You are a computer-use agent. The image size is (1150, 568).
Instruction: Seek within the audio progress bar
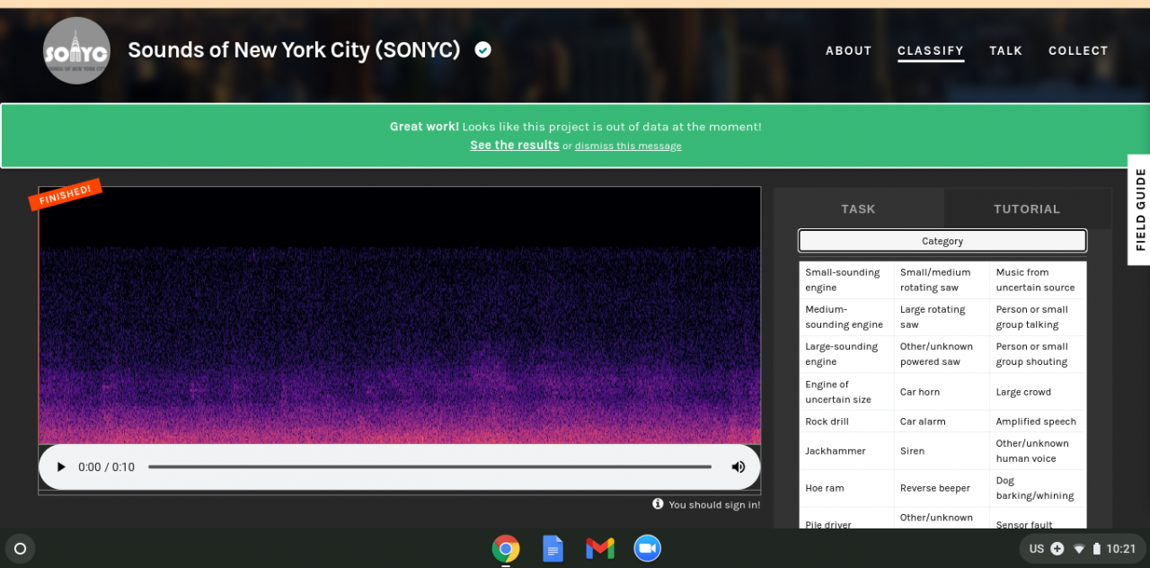[x=429, y=467]
